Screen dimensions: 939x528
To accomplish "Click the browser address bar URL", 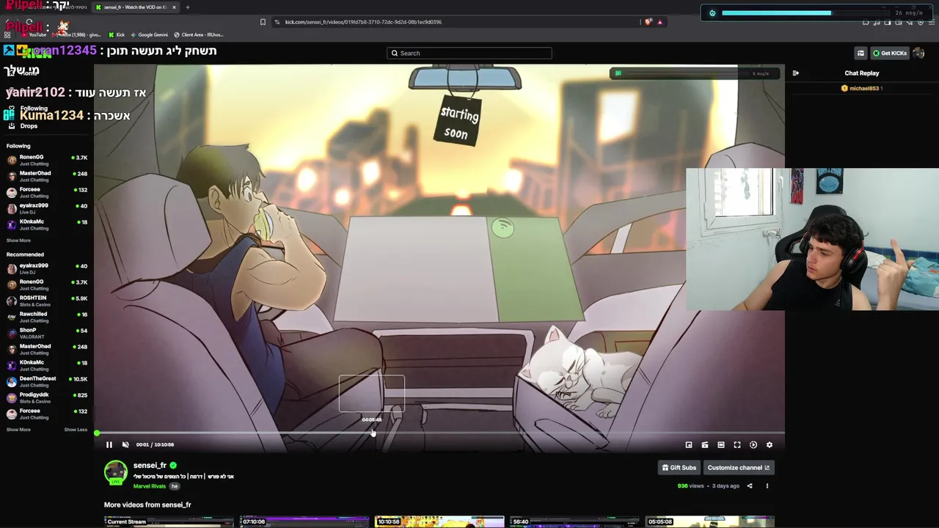I will coord(363,22).
